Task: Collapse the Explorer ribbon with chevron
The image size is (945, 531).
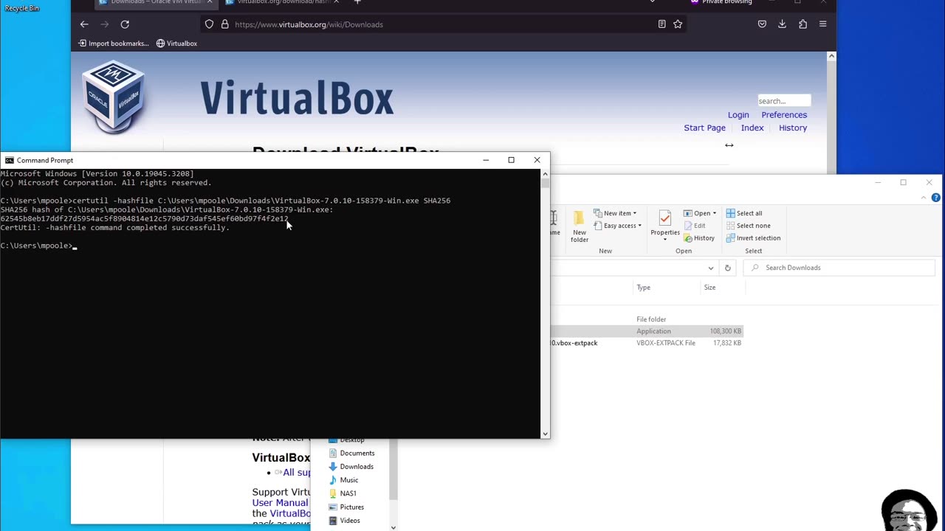Action: (x=923, y=198)
